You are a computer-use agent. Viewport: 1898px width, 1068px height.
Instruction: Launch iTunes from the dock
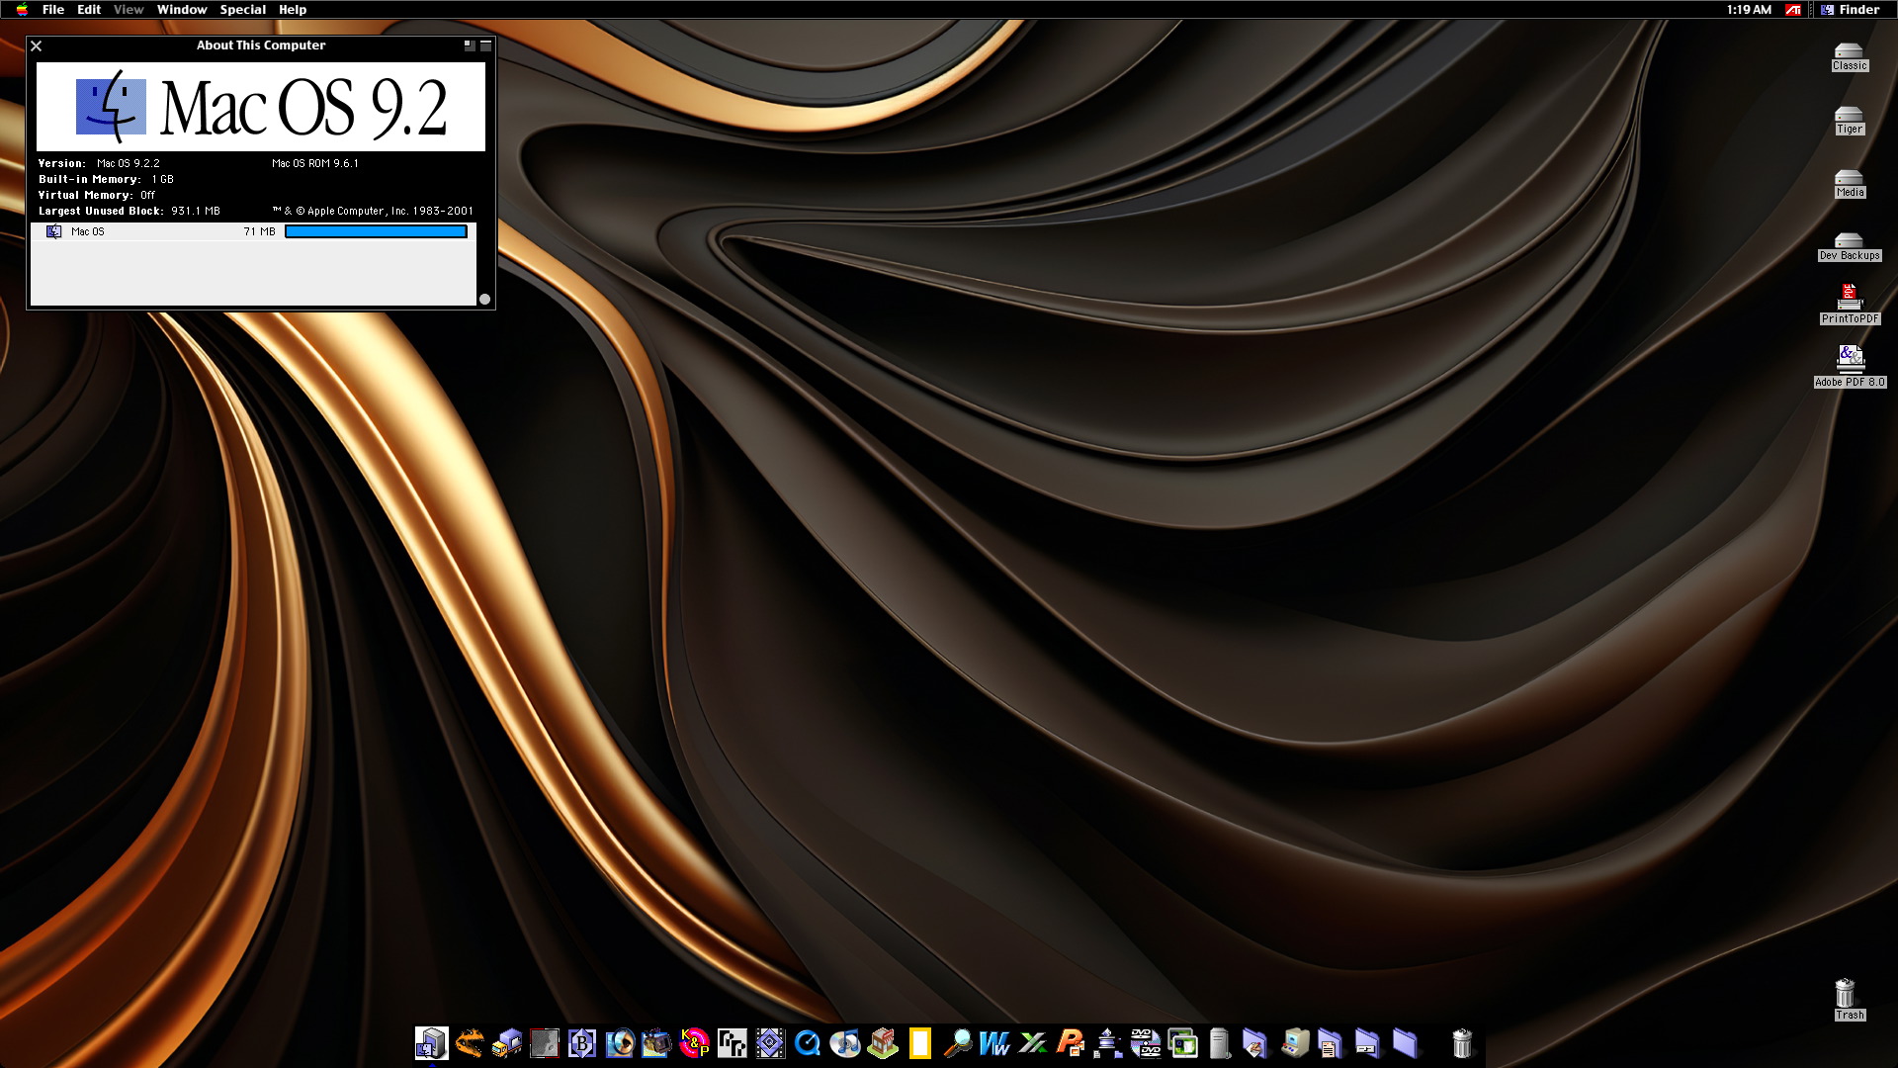tap(845, 1043)
